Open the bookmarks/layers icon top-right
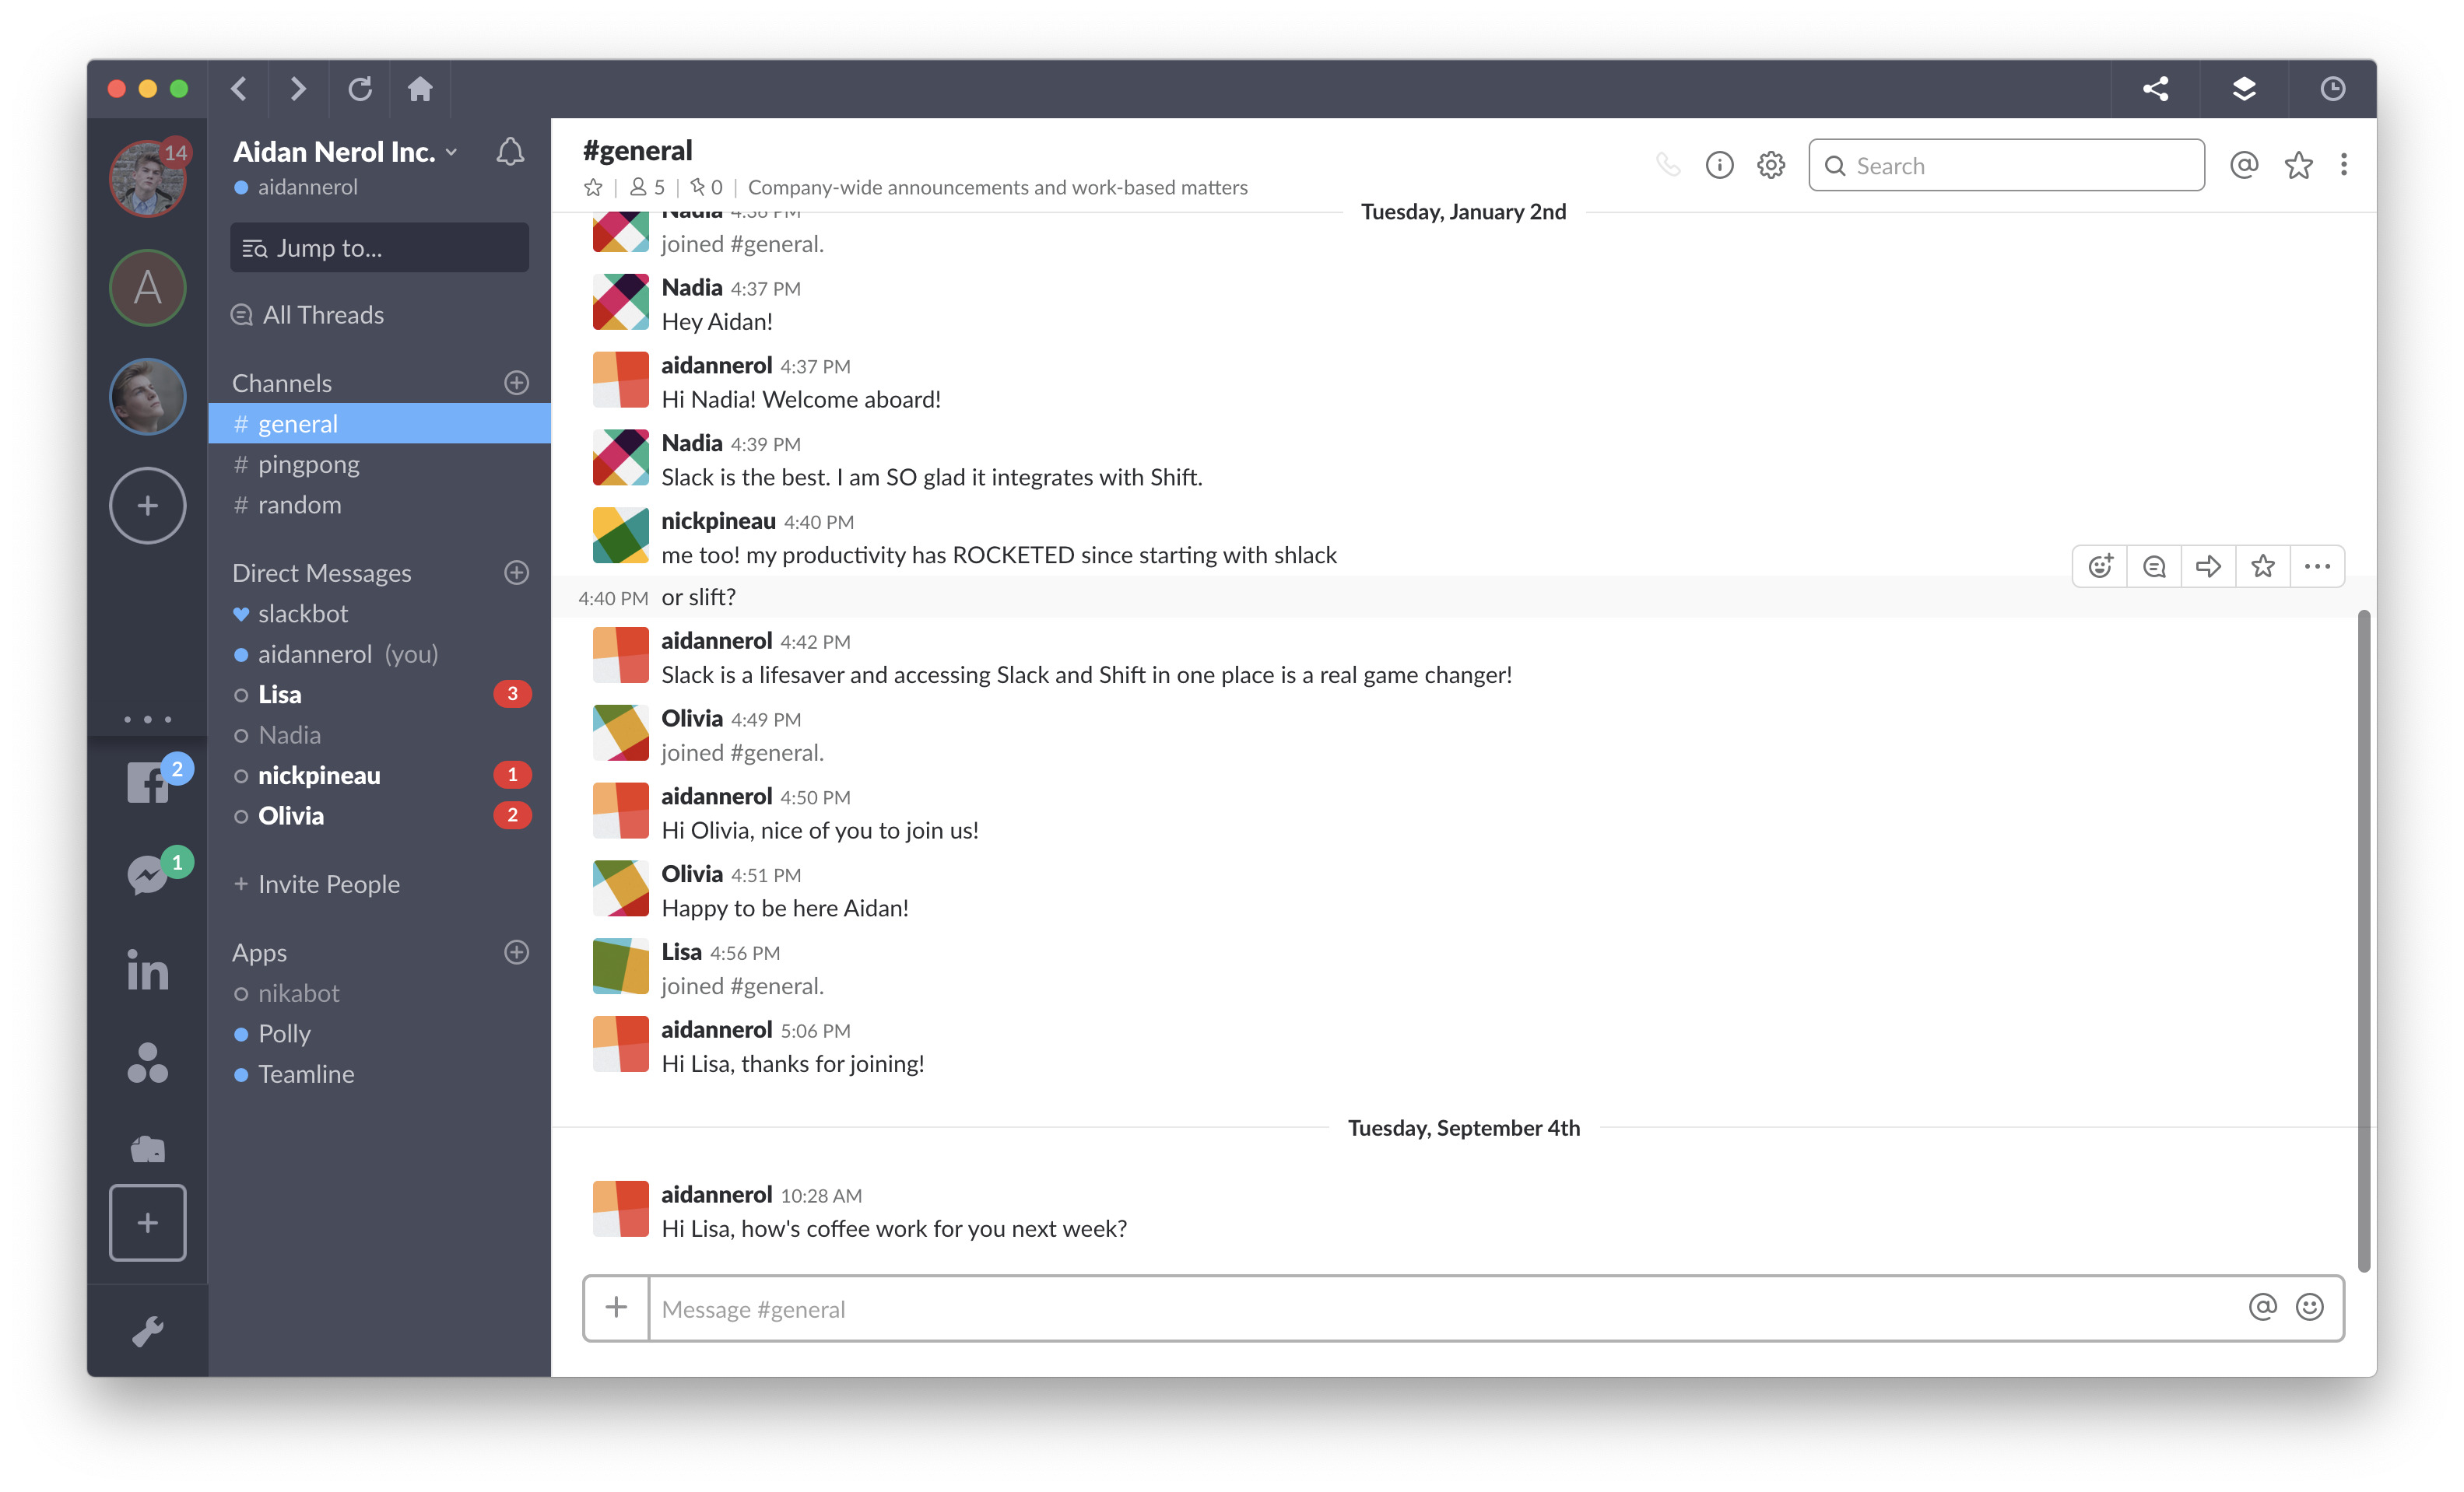The width and height of the screenshot is (2464, 1492). point(2244,88)
